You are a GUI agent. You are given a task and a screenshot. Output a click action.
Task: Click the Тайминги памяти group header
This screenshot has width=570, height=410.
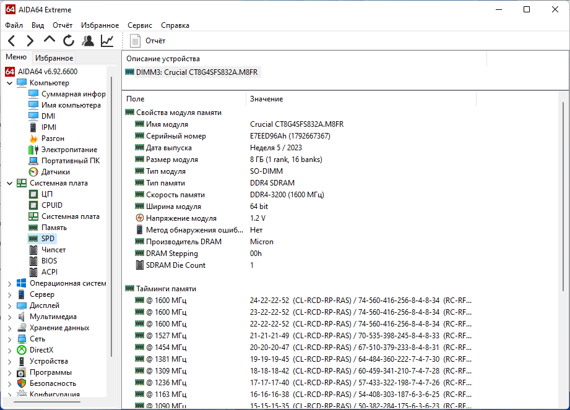point(160,289)
